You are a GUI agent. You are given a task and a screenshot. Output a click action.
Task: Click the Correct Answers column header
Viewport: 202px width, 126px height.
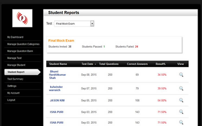pos(137,64)
